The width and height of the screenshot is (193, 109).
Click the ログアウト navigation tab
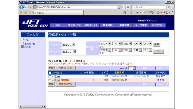(x=157, y=25)
